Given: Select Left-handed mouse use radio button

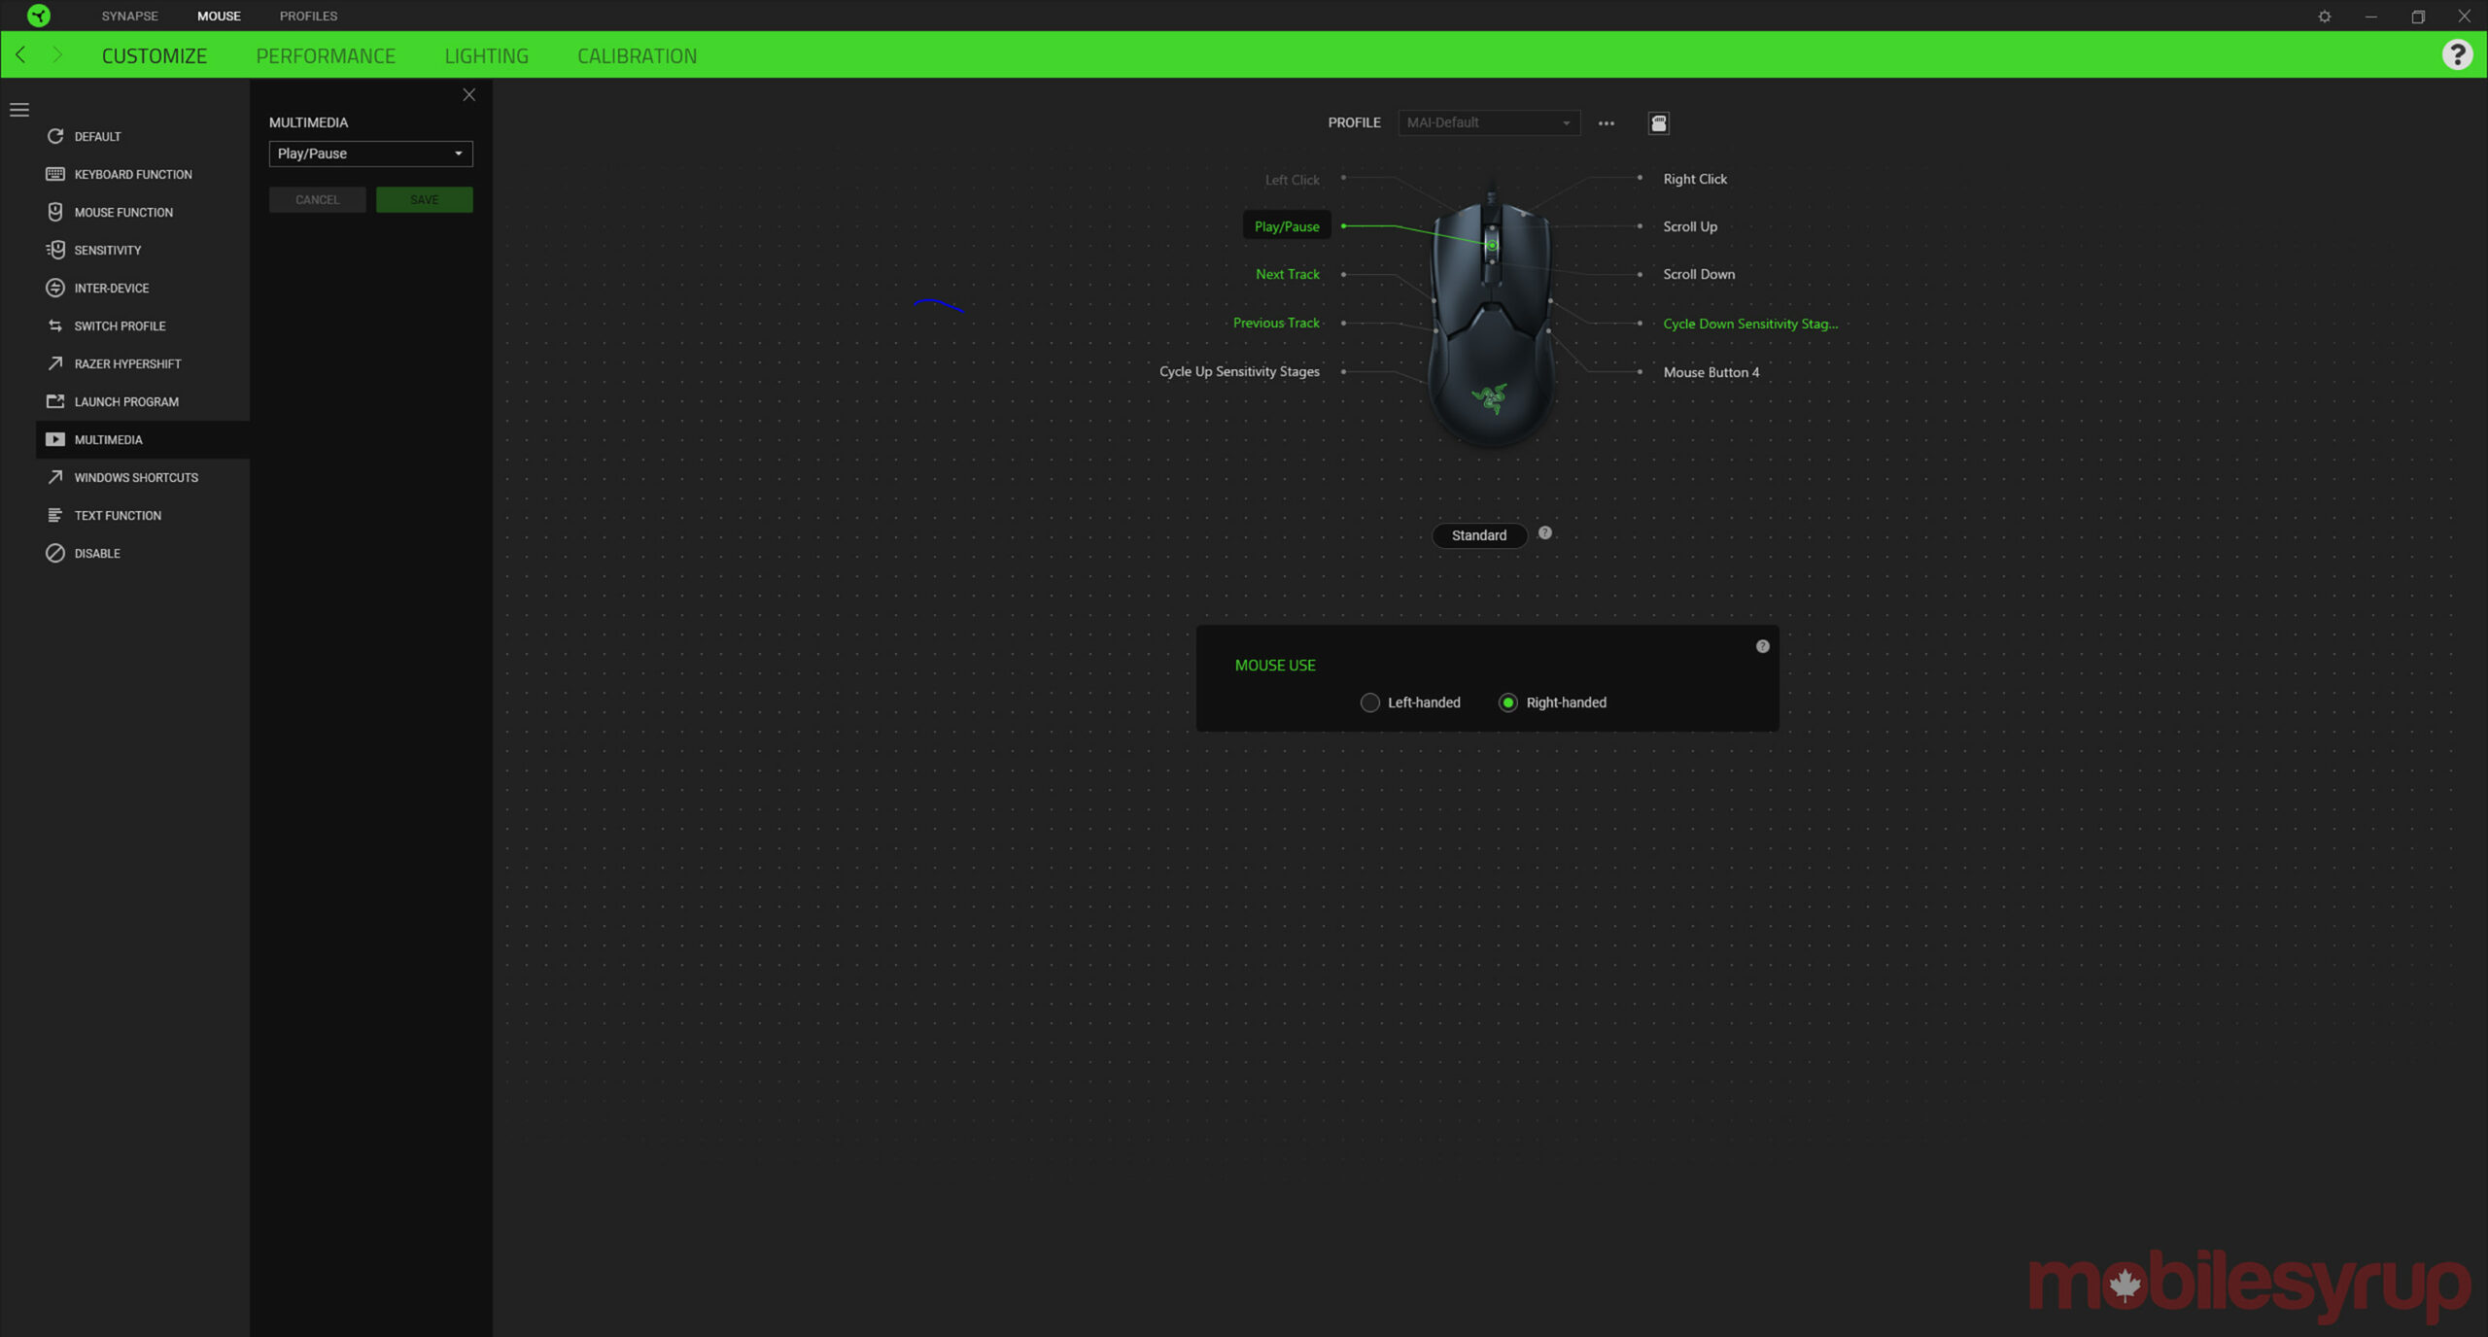Looking at the screenshot, I should coord(1370,702).
